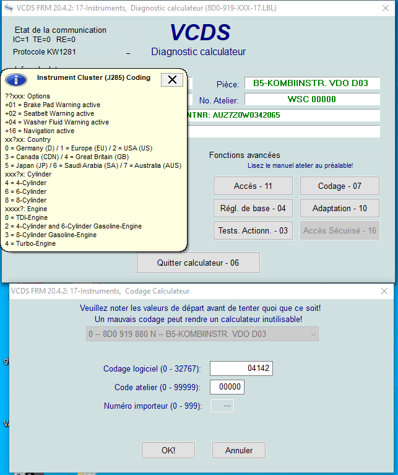Open Adaptation - 10 function
Viewport: 398px width, 475px height.
340,208
